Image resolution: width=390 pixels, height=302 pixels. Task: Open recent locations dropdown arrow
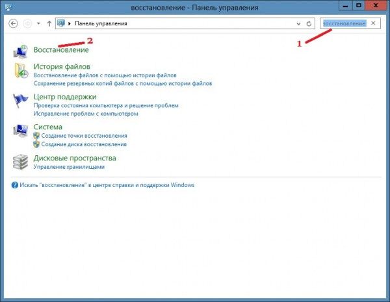pos(38,23)
